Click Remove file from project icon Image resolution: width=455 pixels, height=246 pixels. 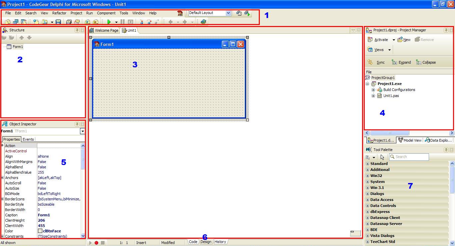coord(96,22)
